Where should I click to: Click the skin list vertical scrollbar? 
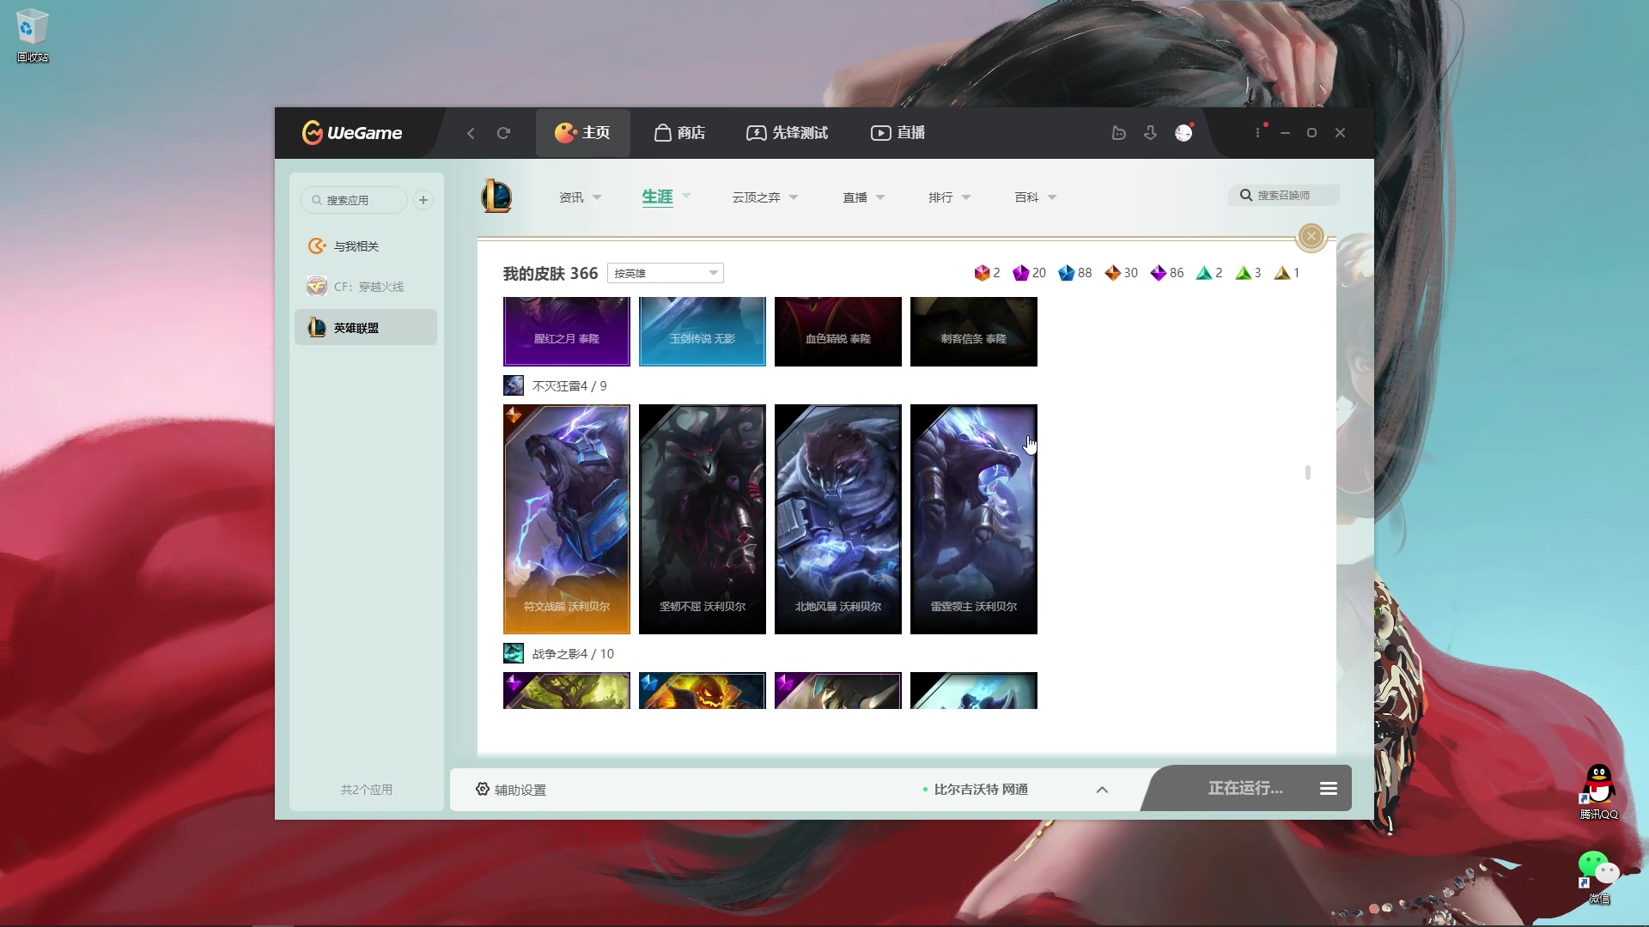point(1307,472)
